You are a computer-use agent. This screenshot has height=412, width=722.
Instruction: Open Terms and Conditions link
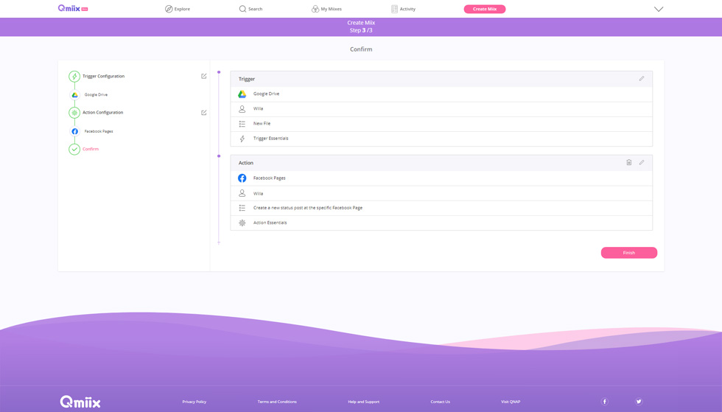click(277, 402)
